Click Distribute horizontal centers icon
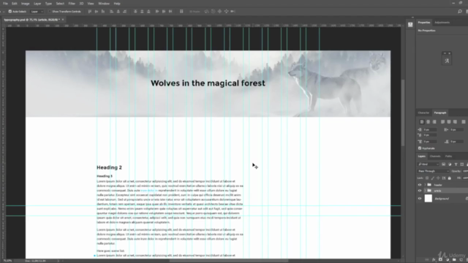The width and height of the screenshot is (468, 263). (164, 12)
